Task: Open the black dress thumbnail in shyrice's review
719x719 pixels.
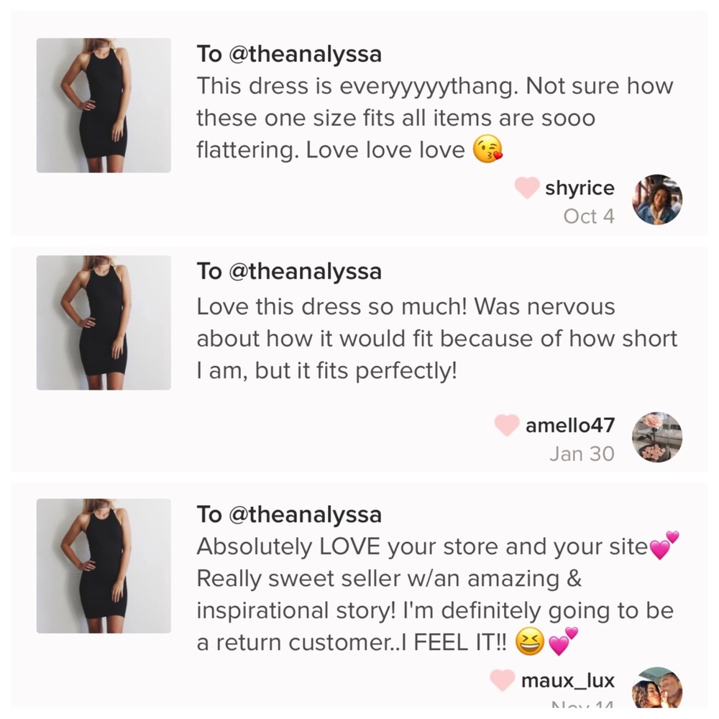Action: [x=104, y=106]
